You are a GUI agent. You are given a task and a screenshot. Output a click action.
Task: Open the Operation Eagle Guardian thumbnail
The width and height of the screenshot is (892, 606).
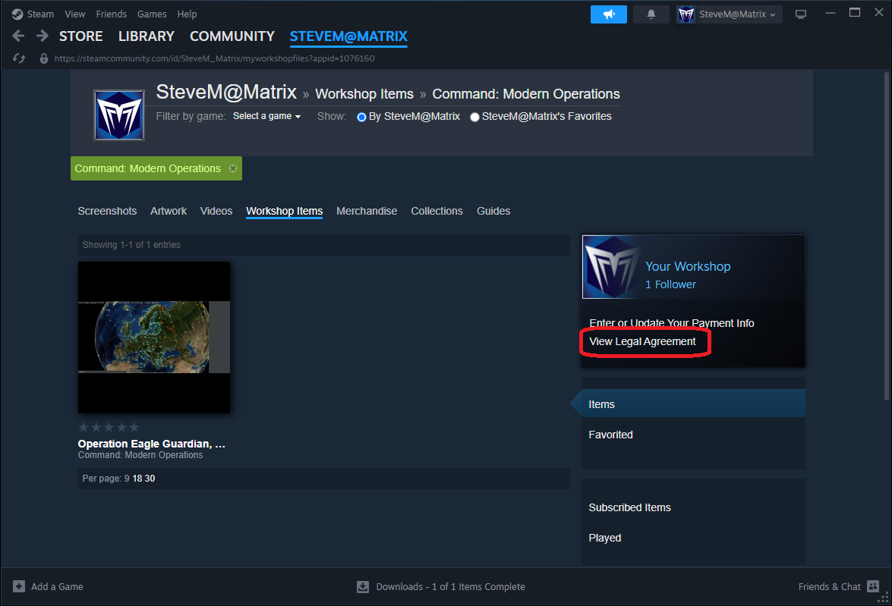tap(154, 337)
